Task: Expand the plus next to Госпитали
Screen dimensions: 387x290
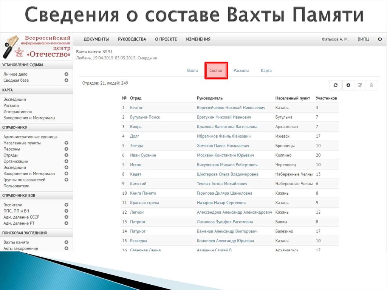Action: click(67, 205)
